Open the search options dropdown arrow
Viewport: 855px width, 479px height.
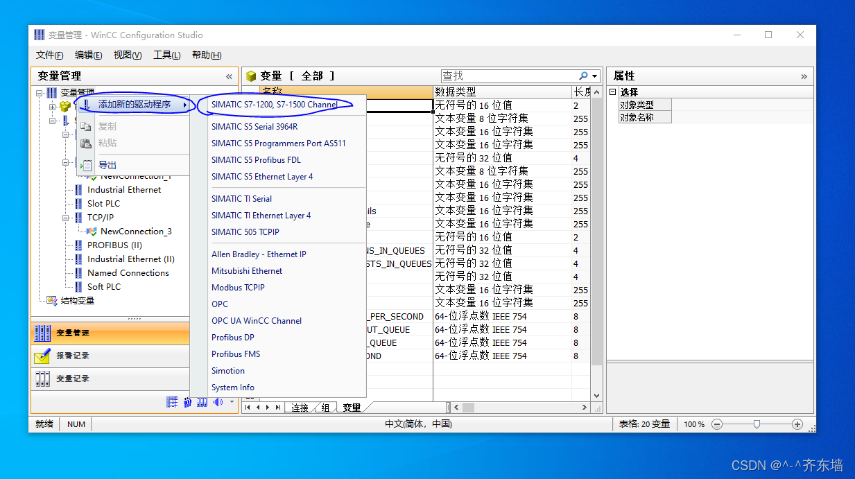coord(595,76)
